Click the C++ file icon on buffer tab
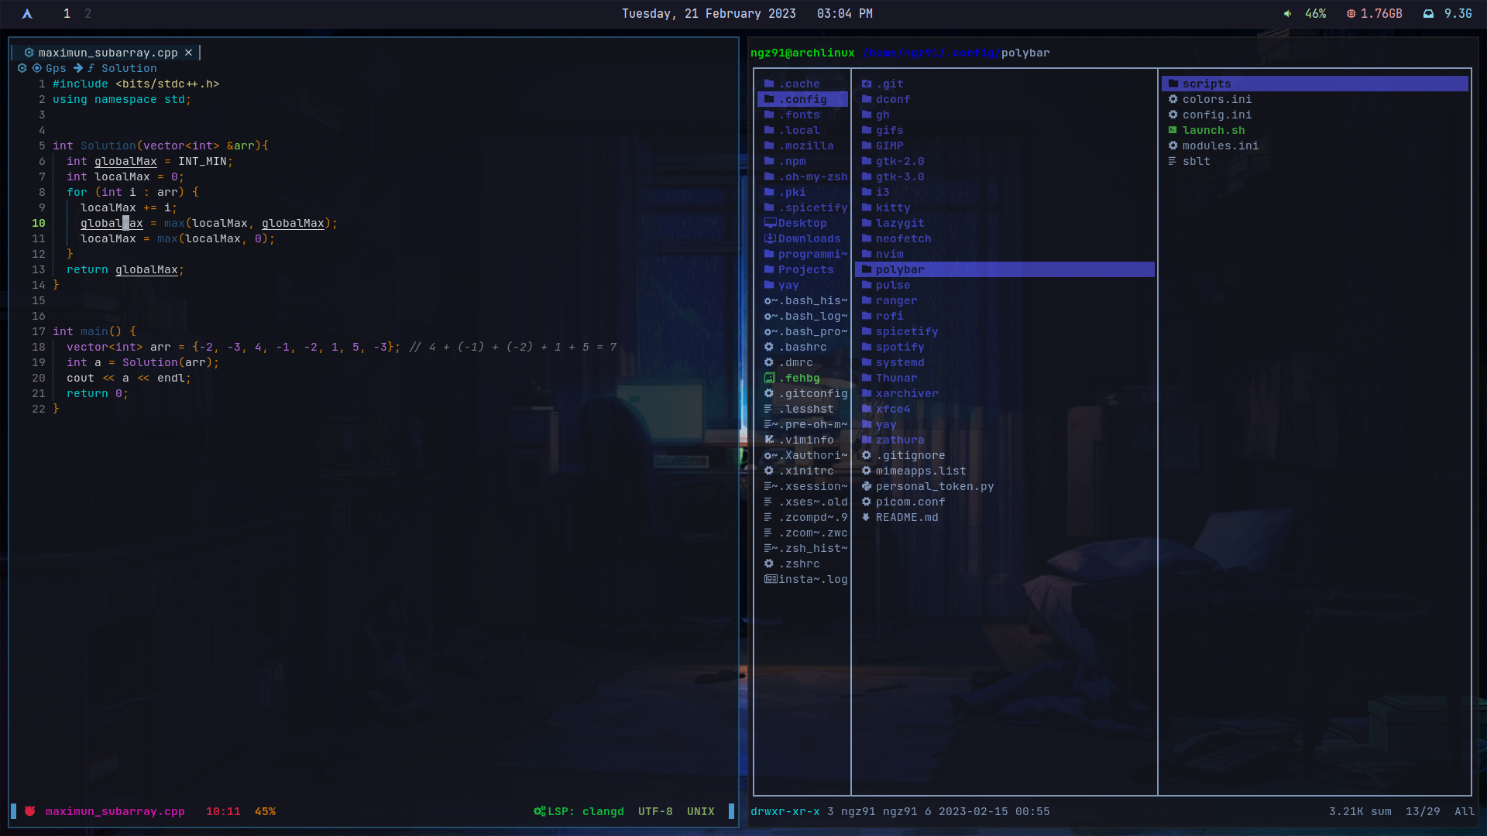Viewport: 1487px width, 836px height. pyautogui.click(x=29, y=53)
